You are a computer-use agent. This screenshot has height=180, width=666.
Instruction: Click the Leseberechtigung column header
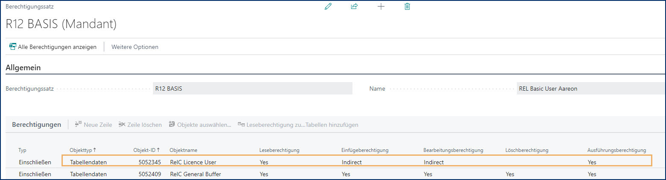(279, 150)
